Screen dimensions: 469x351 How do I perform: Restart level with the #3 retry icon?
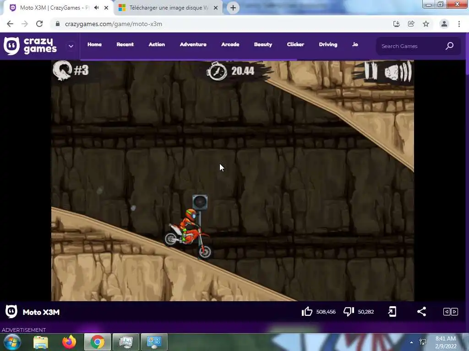tap(62, 70)
